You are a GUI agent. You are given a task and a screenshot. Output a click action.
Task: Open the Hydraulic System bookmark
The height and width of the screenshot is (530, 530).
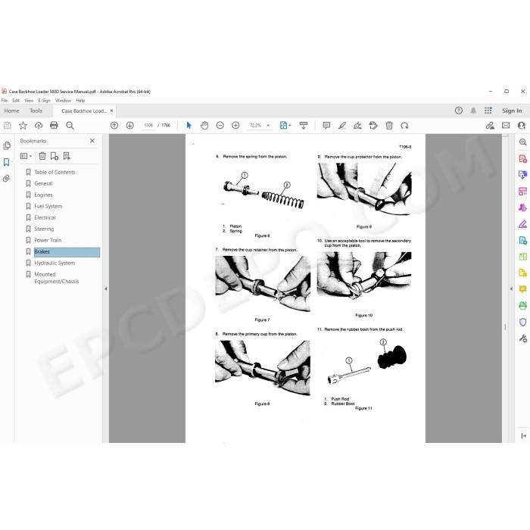(55, 263)
